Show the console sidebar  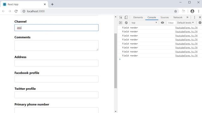click(121, 23)
